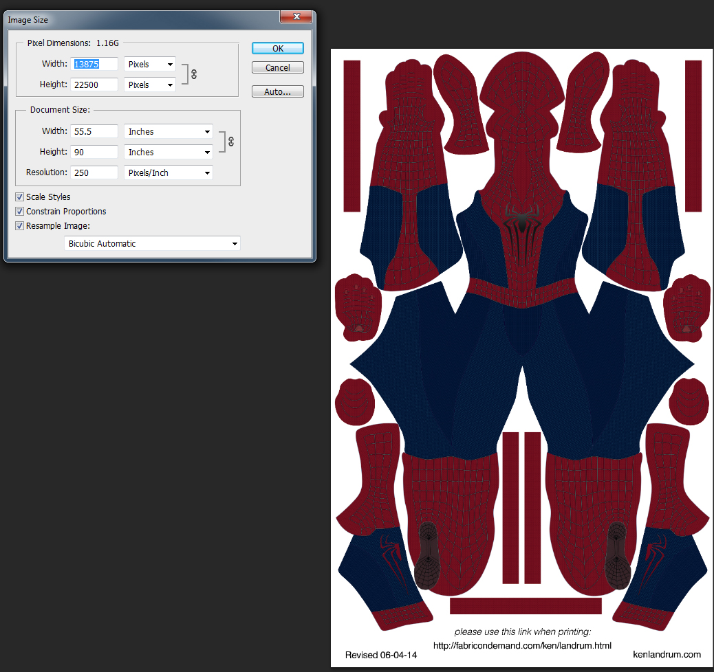Open the pixel Height units dropdown

coord(150,85)
